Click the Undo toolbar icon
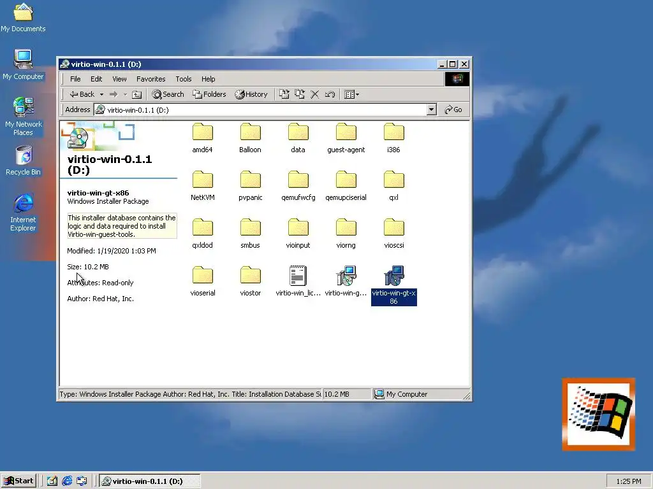Screen dimensions: 653x489 (x=330, y=94)
